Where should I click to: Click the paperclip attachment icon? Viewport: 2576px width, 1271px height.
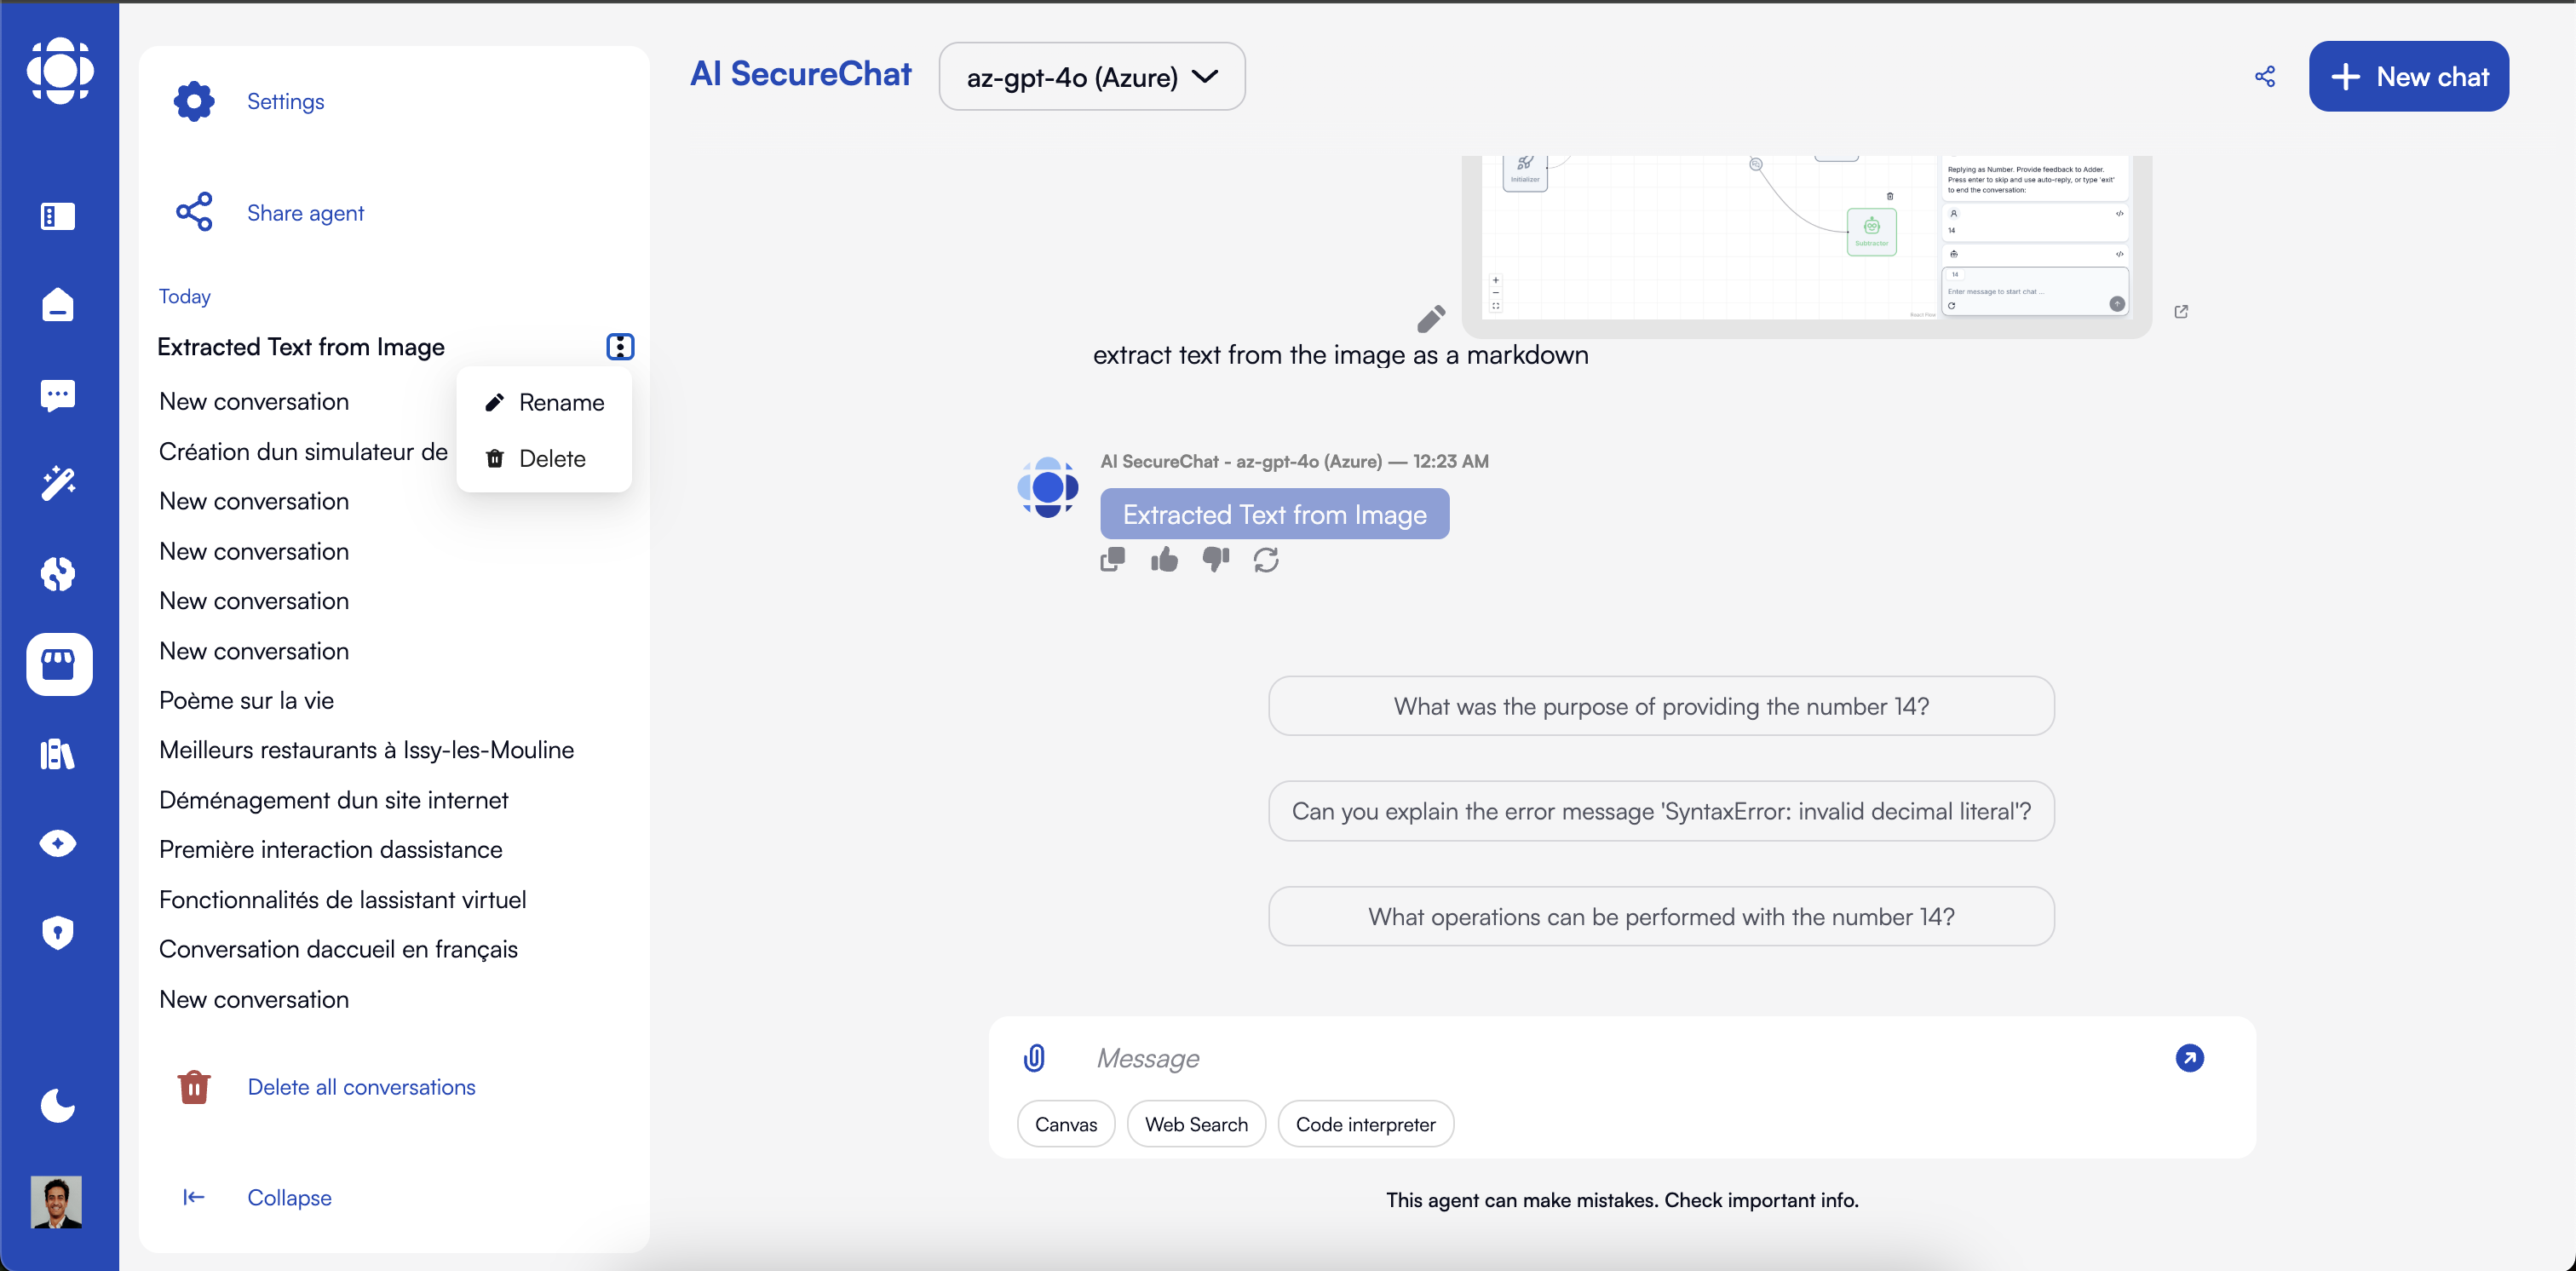coord(1034,1057)
